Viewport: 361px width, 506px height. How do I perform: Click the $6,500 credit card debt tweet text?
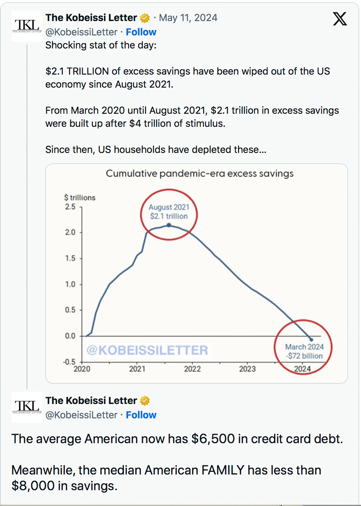pyautogui.click(x=177, y=439)
